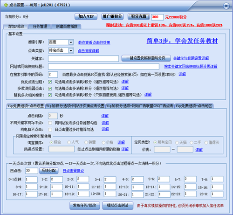Open the 创建百度指数 tab
The width and height of the screenshot is (233, 215).
pos(67,27)
